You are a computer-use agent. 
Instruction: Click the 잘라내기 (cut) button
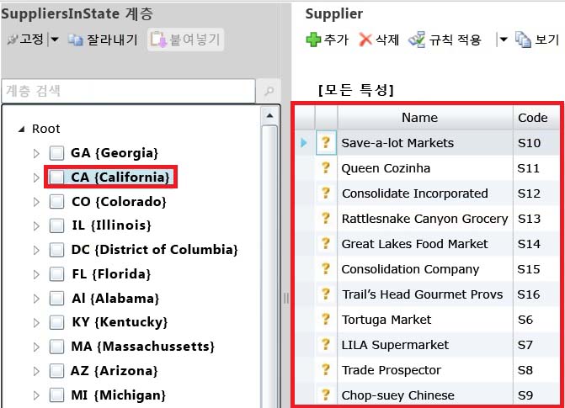tap(103, 40)
